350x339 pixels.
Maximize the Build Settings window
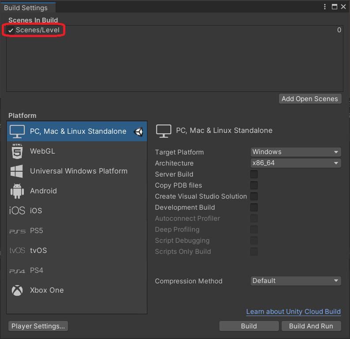335,7
